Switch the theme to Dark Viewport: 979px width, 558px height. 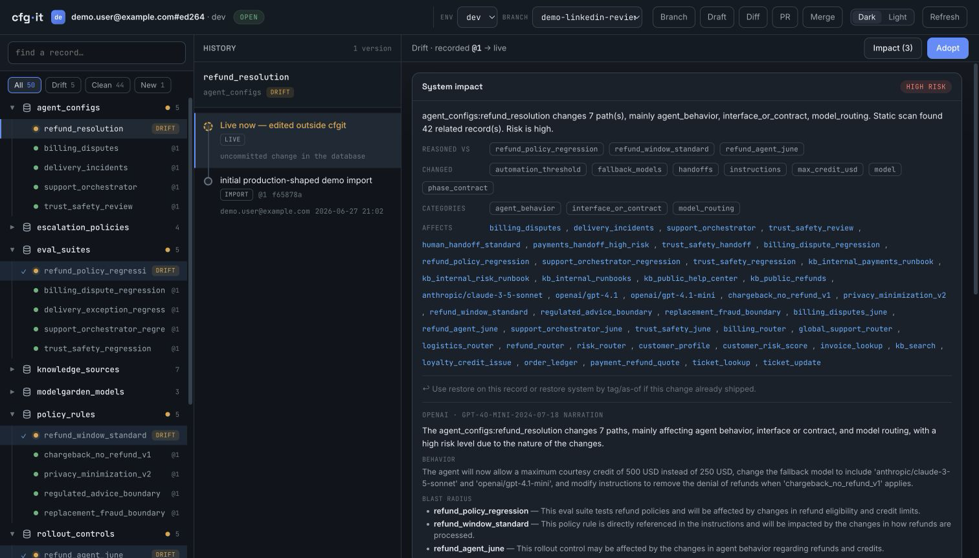click(867, 17)
